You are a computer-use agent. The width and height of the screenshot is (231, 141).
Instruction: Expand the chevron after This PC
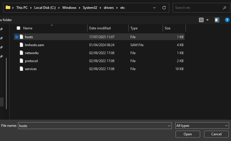point(31,8)
